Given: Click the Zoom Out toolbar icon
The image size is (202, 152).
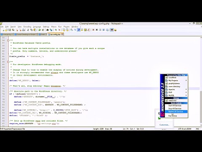Looking at the screenshot, I should tap(59, 30).
